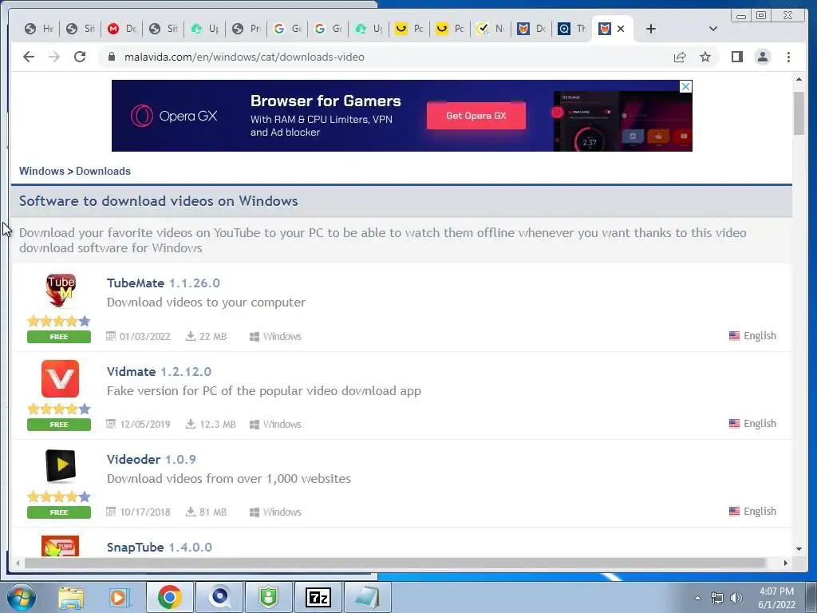817x613 pixels.
Task: Open Windows Media Player from taskbar
Action: click(120, 597)
